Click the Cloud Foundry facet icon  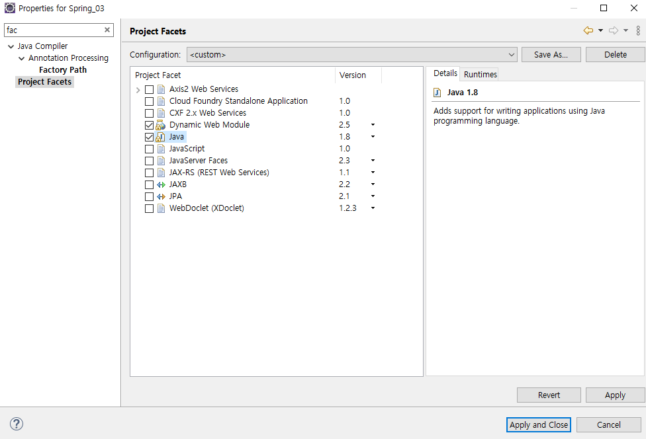(x=161, y=101)
